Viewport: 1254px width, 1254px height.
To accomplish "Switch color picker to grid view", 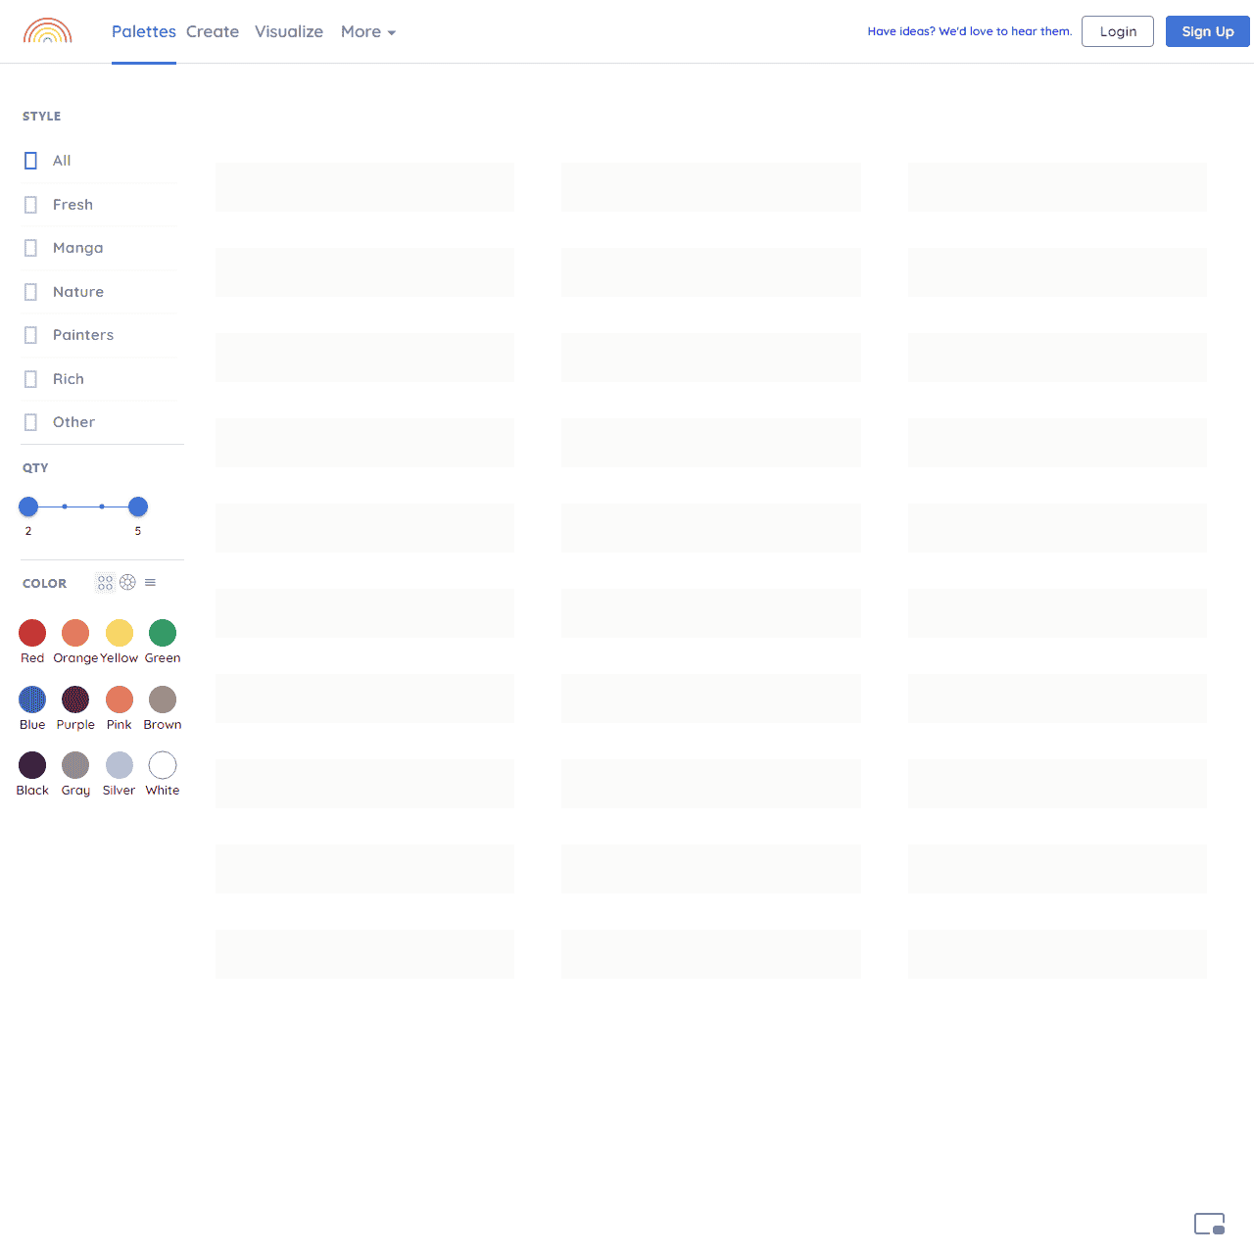I will point(105,583).
